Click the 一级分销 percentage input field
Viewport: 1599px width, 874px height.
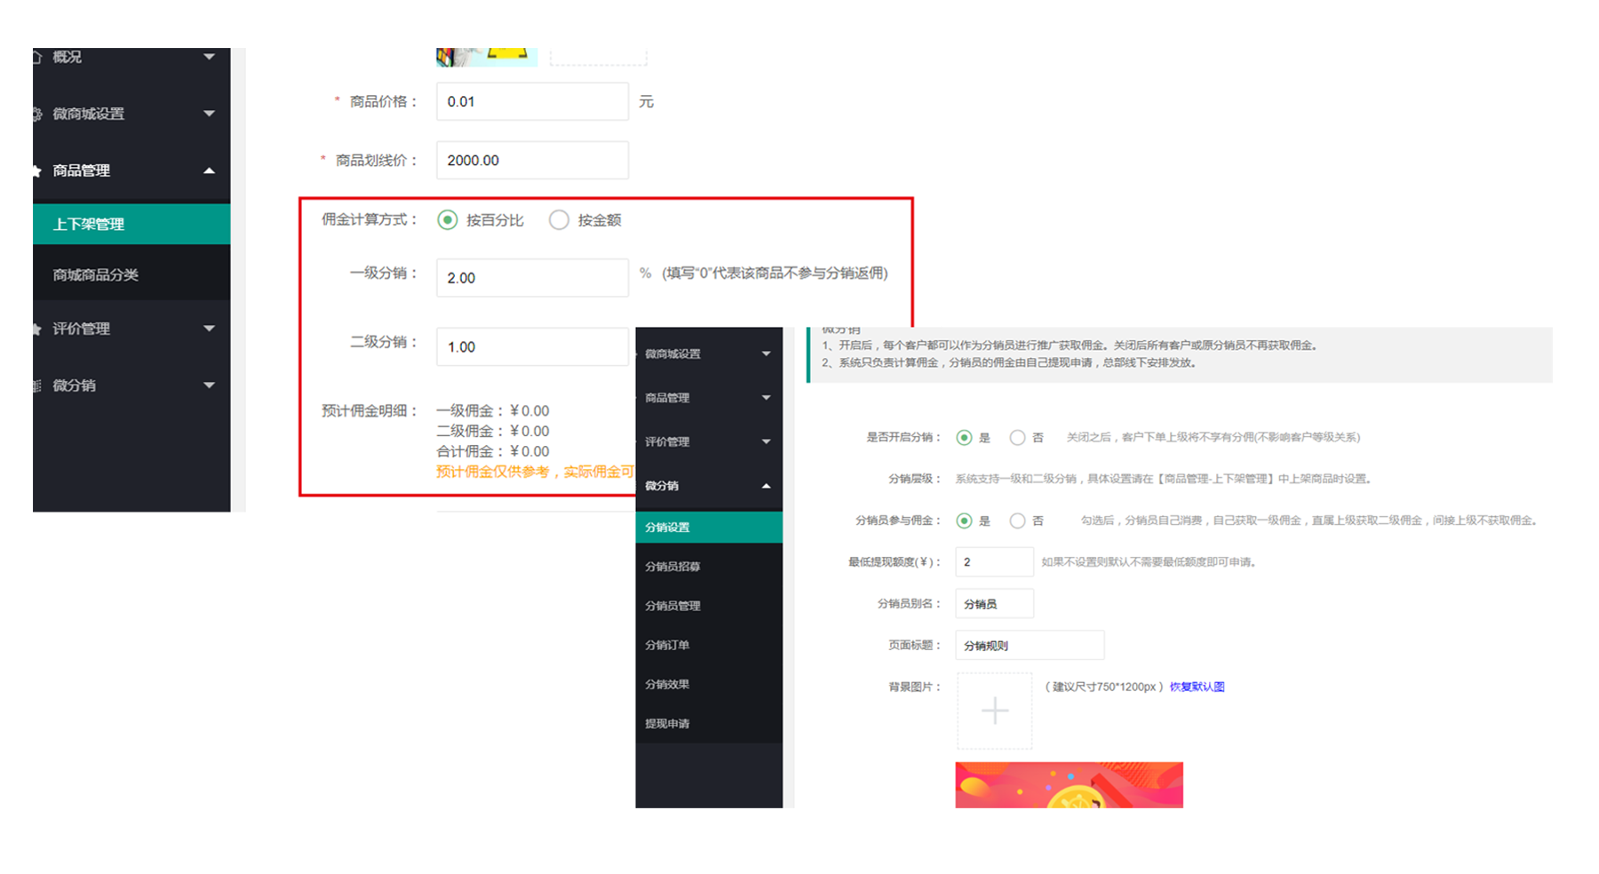531,278
